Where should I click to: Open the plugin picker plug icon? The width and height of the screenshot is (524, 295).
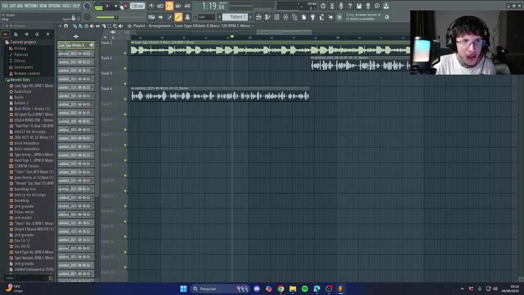[x=312, y=17]
